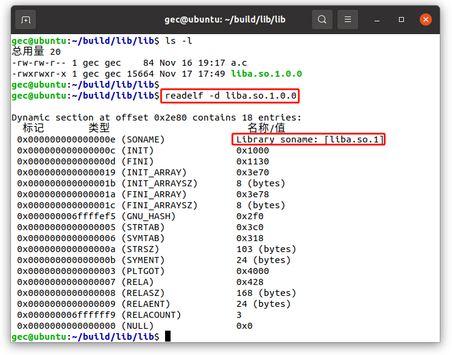Click the '类型' column header

point(99,128)
